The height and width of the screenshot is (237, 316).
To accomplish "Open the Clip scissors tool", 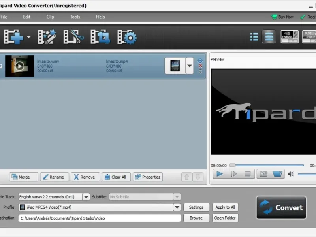I will [x=73, y=37].
